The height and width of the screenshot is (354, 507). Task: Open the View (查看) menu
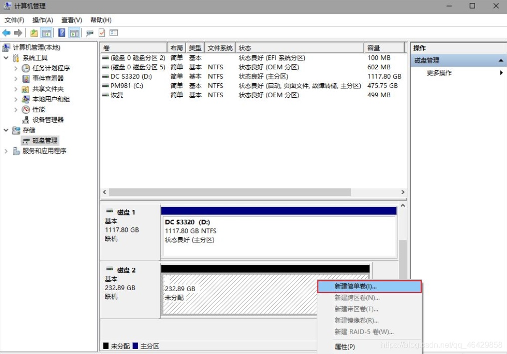pyautogui.click(x=71, y=20)
